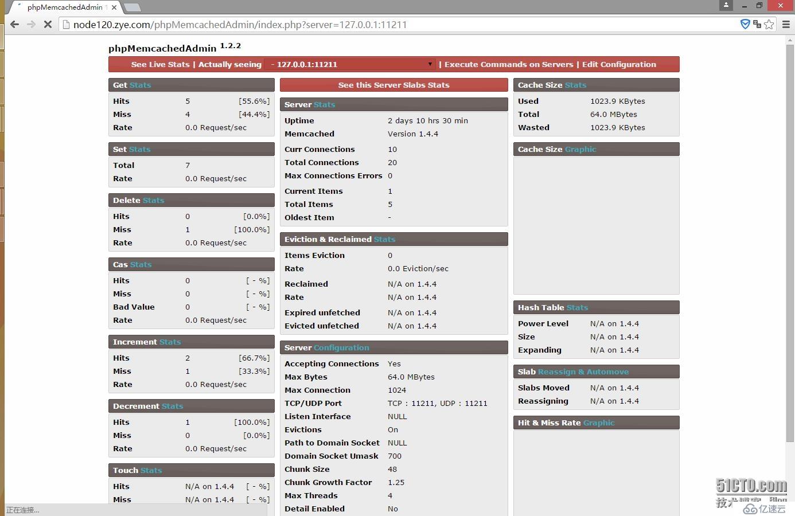Open a new browser tab

click(132, 7)
